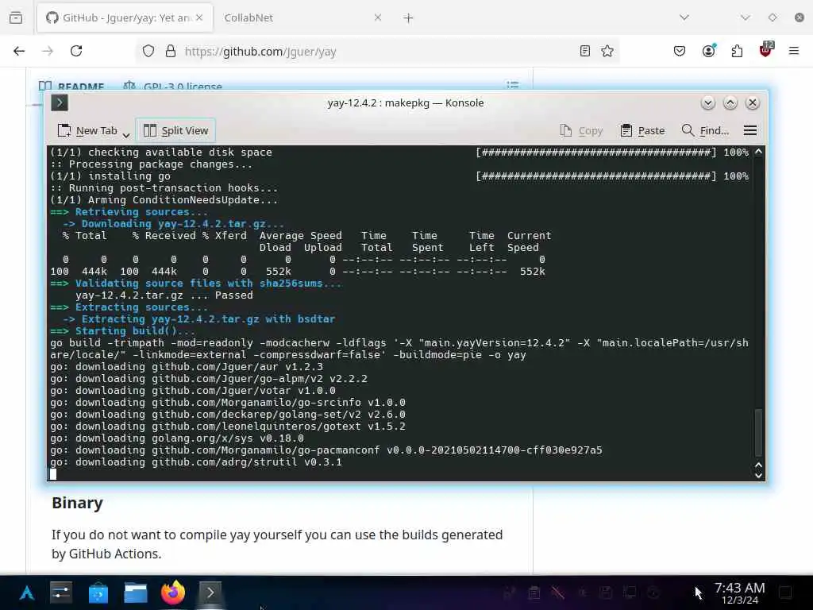Click the 'Starting build()...' terminal line
The width and height of the screenshot is (813, 610).
pyautogui.click(x=123, y=331)
